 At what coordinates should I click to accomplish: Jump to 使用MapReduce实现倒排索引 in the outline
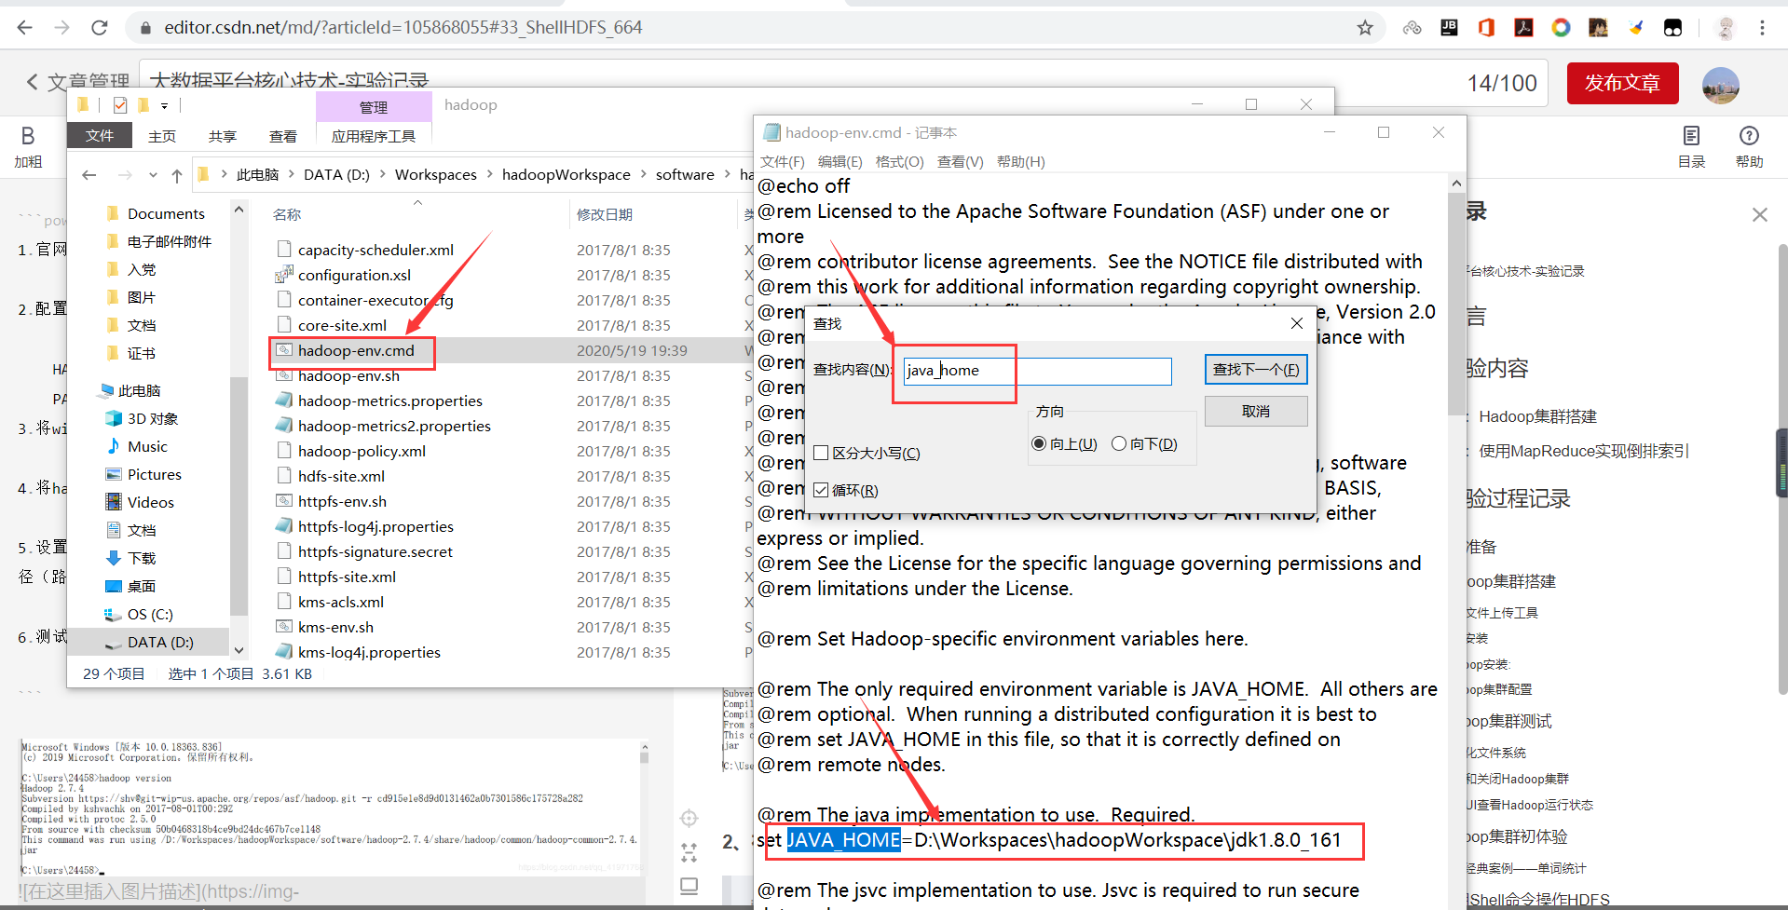pos(1583,451)
